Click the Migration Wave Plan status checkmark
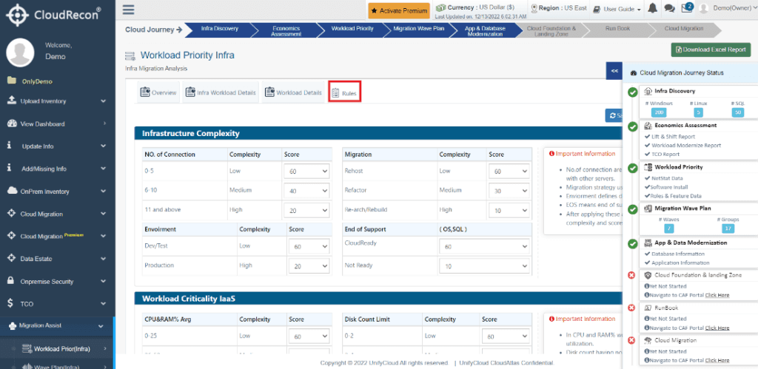The height and width of the screenshot is (369, 758). [632, 209]
